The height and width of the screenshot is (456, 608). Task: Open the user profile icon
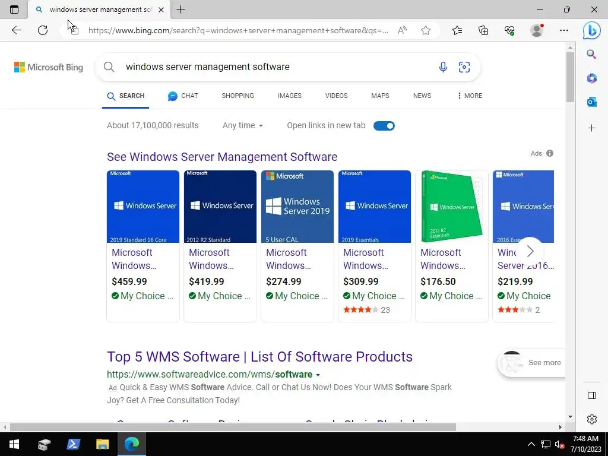[x=537, y=30]
